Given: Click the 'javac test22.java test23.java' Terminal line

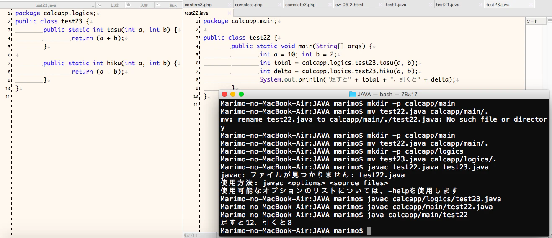Looking at the screenshot, I should (354, 167).
